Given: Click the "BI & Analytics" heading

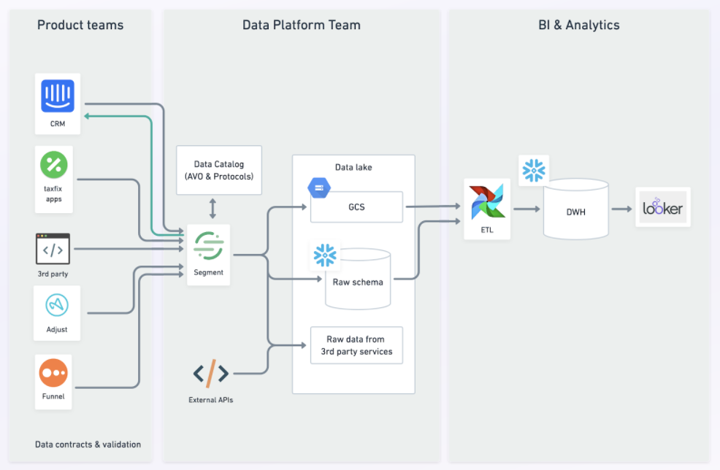Looking at the screenshot, I should [x=579, y=25].
